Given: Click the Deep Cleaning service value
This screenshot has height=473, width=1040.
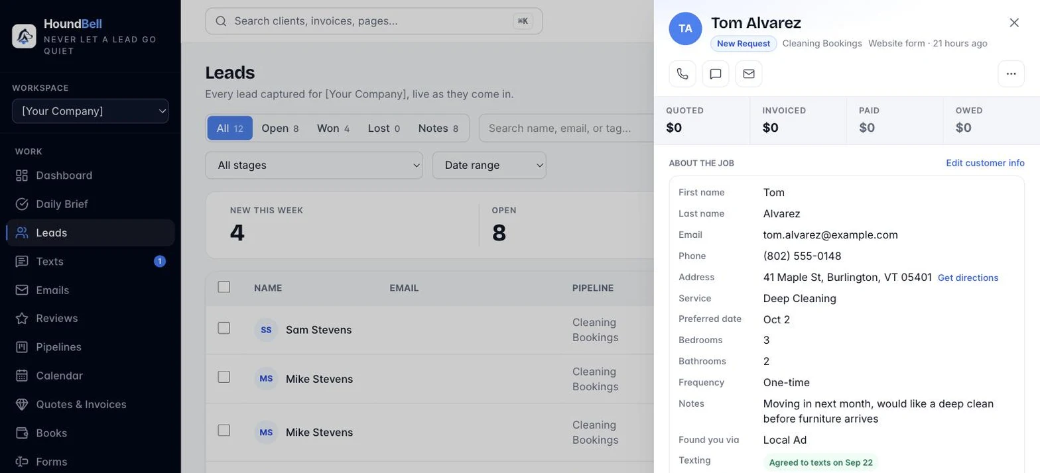Looking at the screenshot, I should point(799,298).
